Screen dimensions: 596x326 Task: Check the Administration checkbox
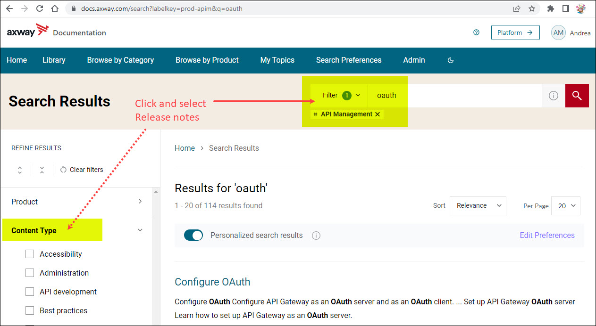(30, 273)
